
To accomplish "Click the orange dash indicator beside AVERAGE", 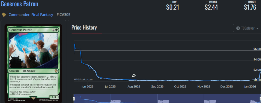I will (x=207, y=2).
